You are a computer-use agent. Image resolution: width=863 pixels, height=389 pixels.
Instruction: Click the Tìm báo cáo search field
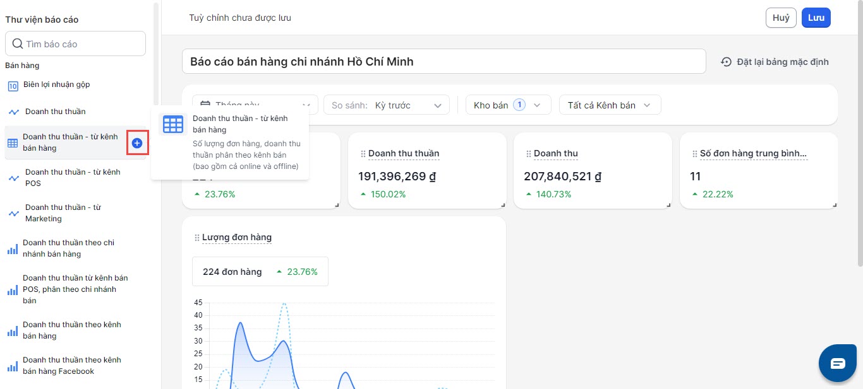click(x=76, y=44)
